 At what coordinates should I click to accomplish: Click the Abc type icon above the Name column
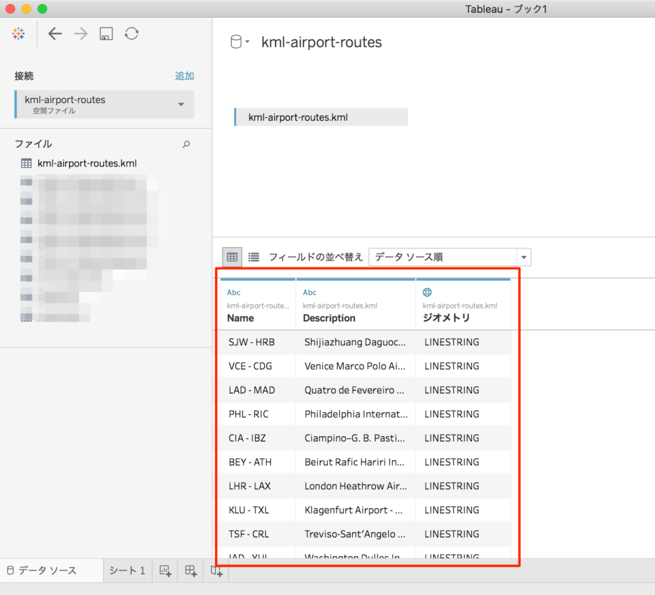click(233, 291)
